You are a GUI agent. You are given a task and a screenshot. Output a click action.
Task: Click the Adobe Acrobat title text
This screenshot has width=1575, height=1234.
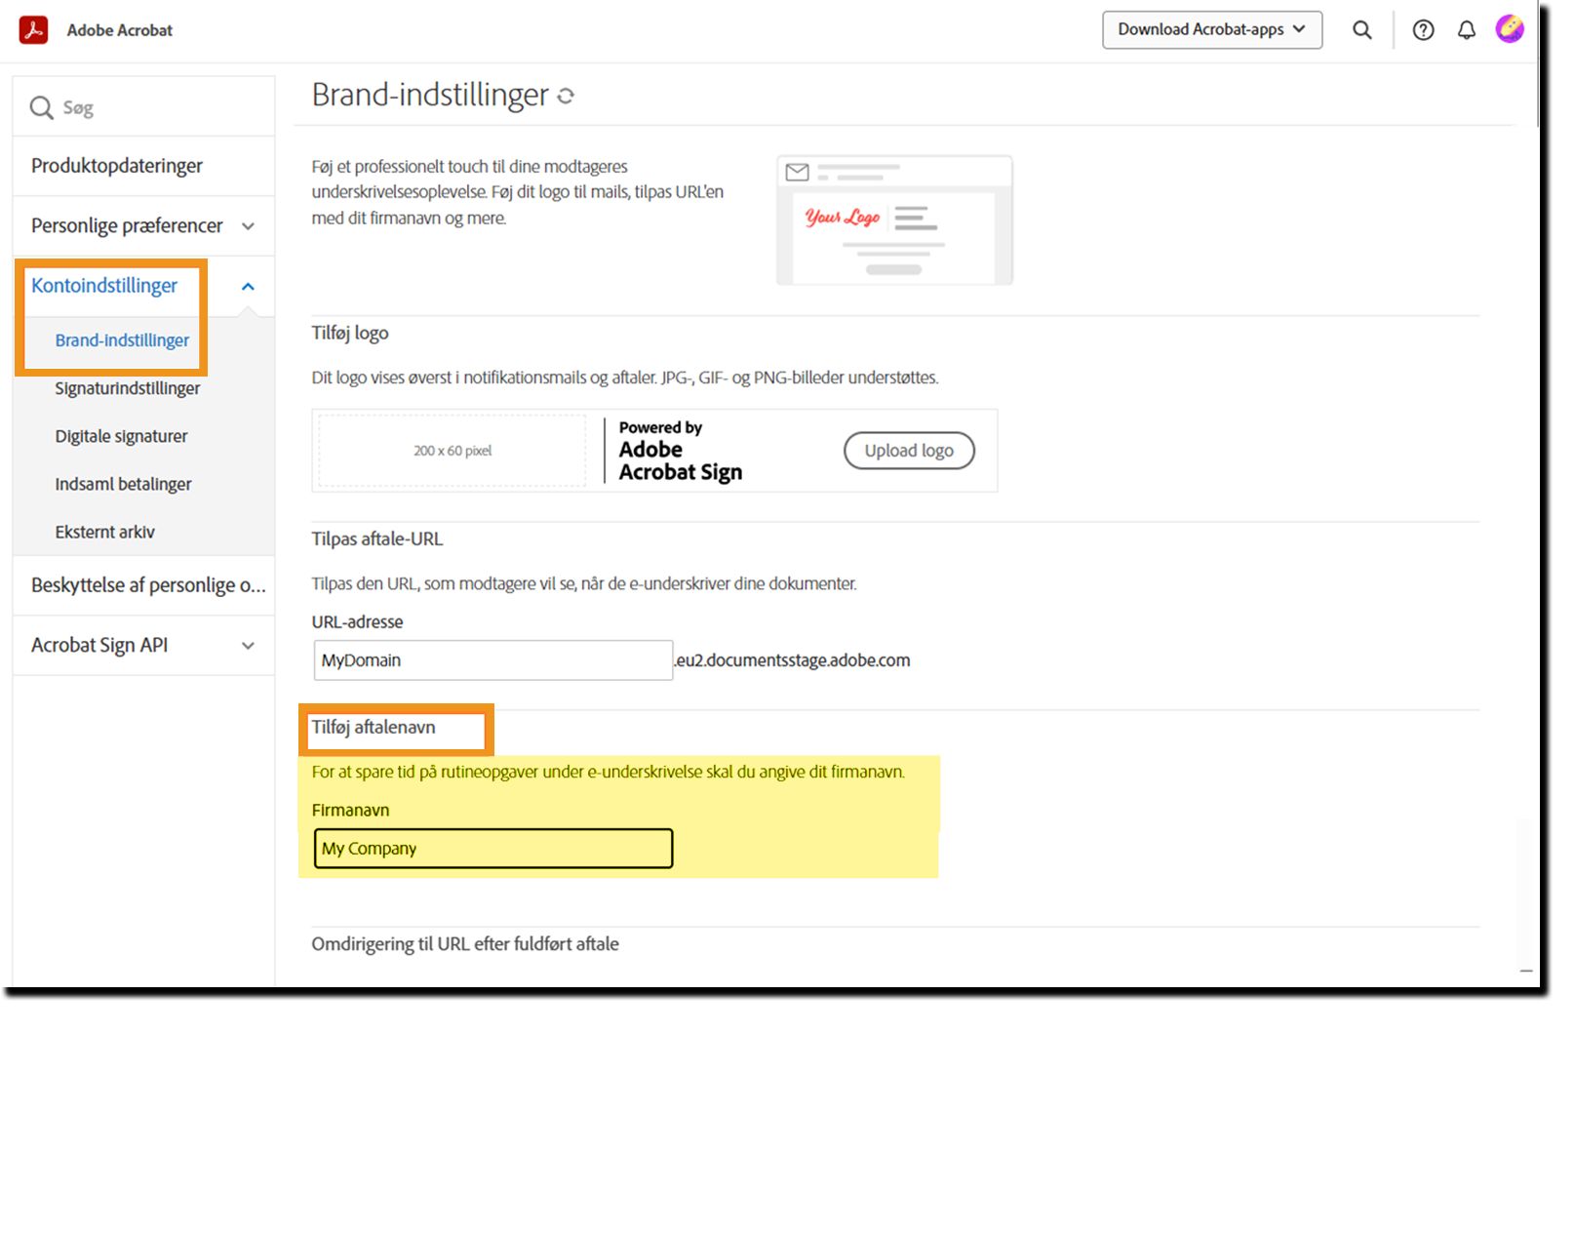click(x=120, y=30)
